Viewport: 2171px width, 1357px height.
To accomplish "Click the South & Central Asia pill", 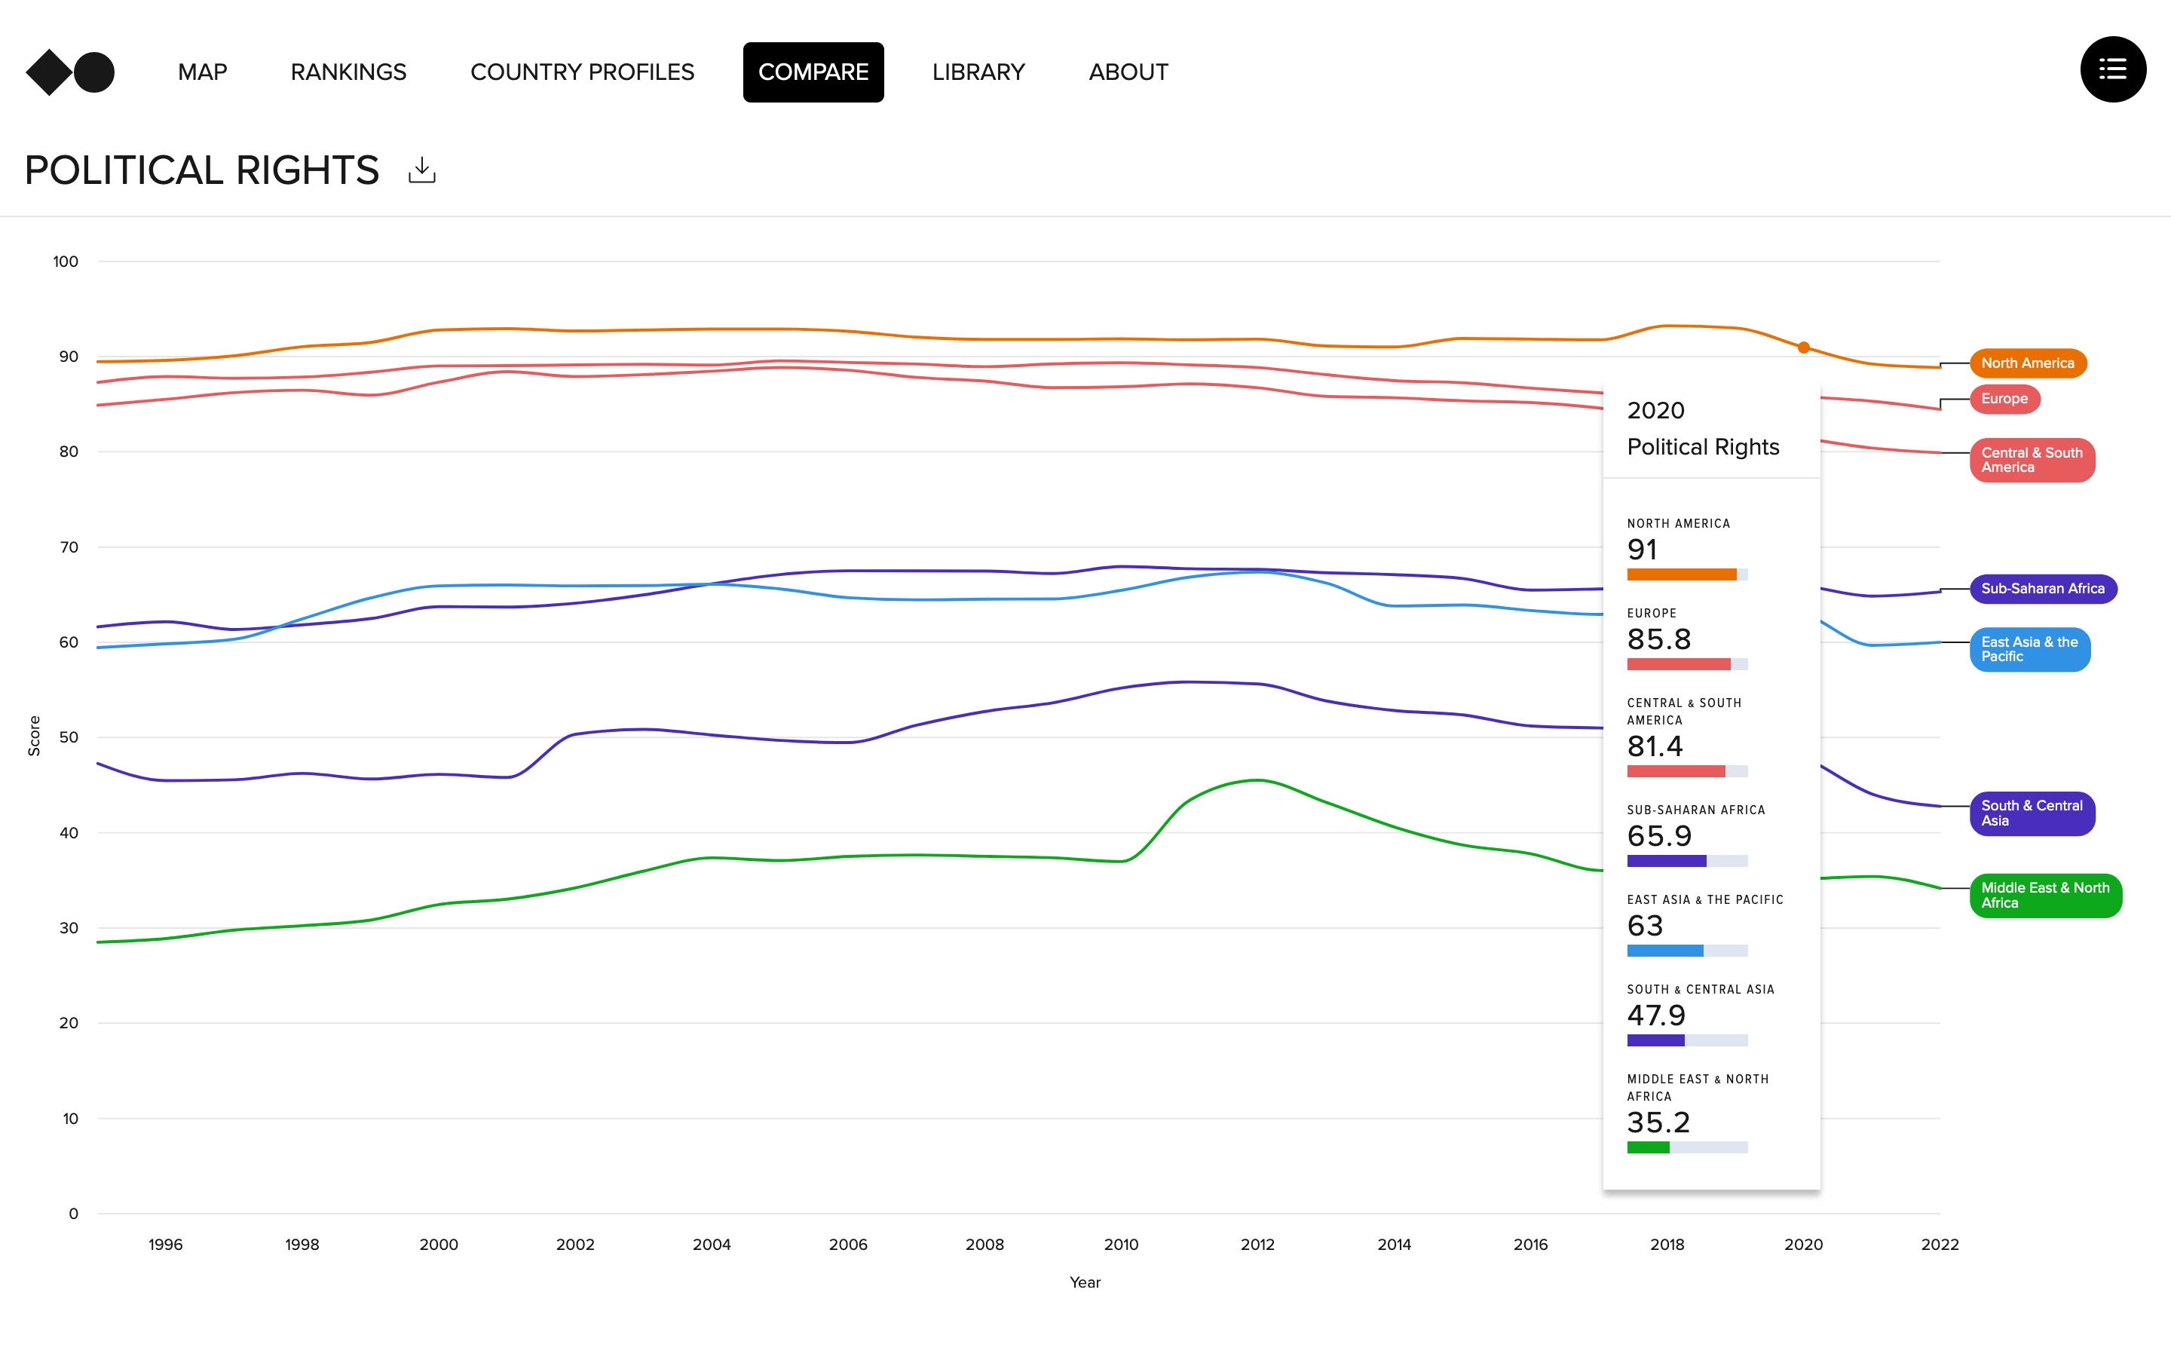I will click(2032, 813).
